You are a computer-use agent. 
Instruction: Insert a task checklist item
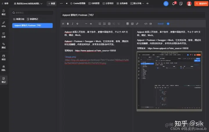(x=109, y=24)
